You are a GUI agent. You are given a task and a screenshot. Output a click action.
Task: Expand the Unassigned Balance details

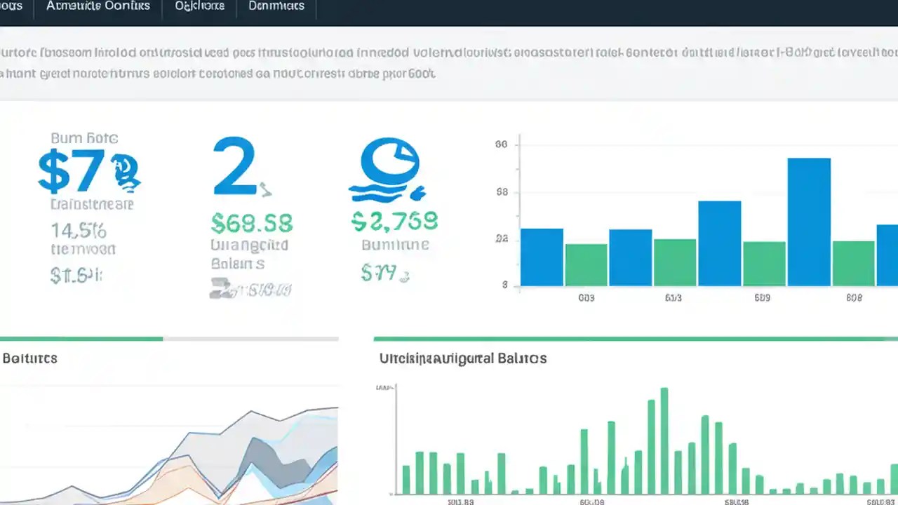[462, 358]
